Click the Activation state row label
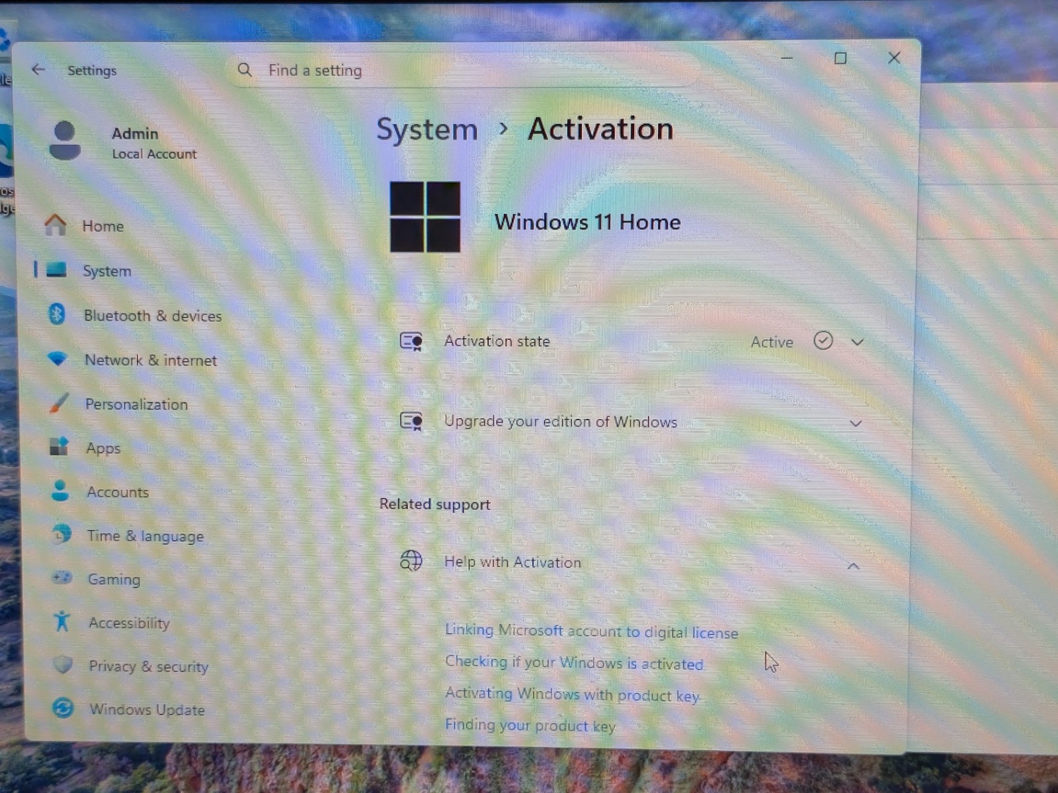 (497, 341)
